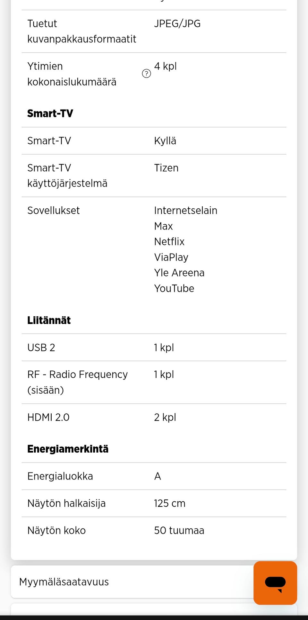
Task: Click the Internetselain entry
Action: point(185,211)
